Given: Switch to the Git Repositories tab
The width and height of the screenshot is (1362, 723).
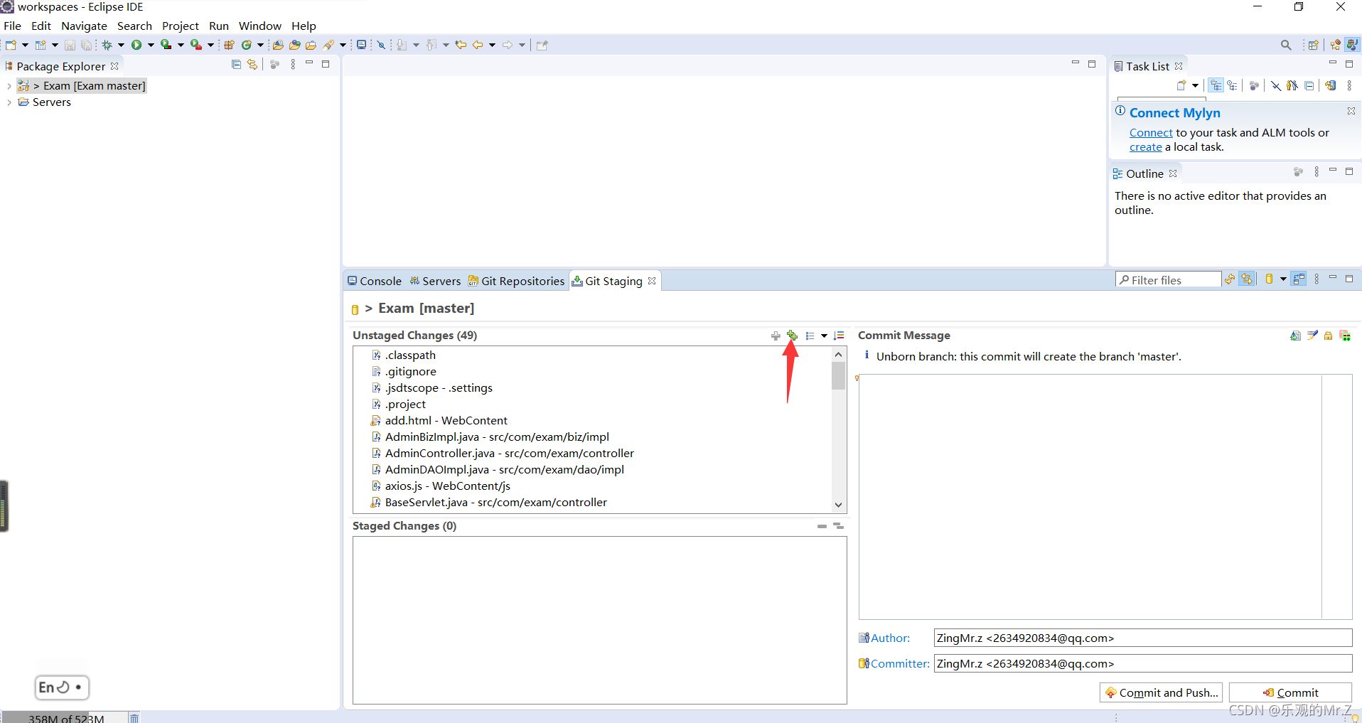Looking at the screenshot, I should pos(516,281).
